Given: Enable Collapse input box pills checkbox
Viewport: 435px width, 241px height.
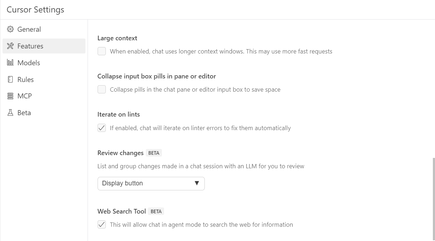Looking at the screenshot, I should [102, 89].
